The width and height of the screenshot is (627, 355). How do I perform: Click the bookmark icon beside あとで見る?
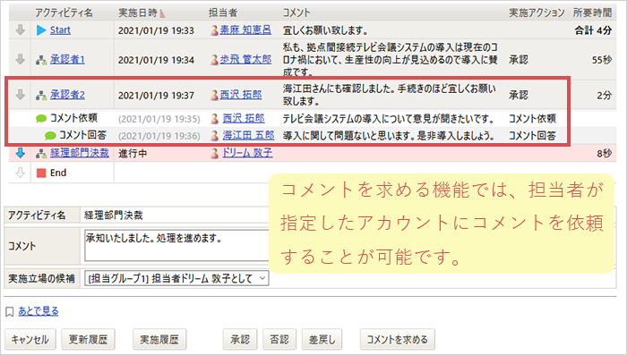tap(10, 312)
